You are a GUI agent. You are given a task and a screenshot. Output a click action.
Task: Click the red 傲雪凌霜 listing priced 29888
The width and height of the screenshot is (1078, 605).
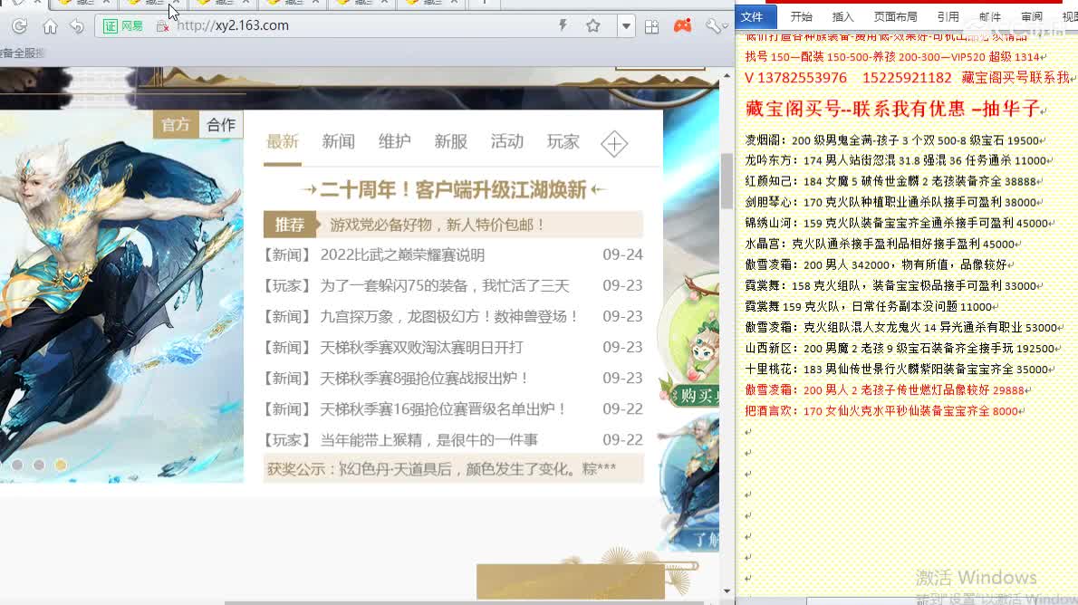tap(888, 389)
